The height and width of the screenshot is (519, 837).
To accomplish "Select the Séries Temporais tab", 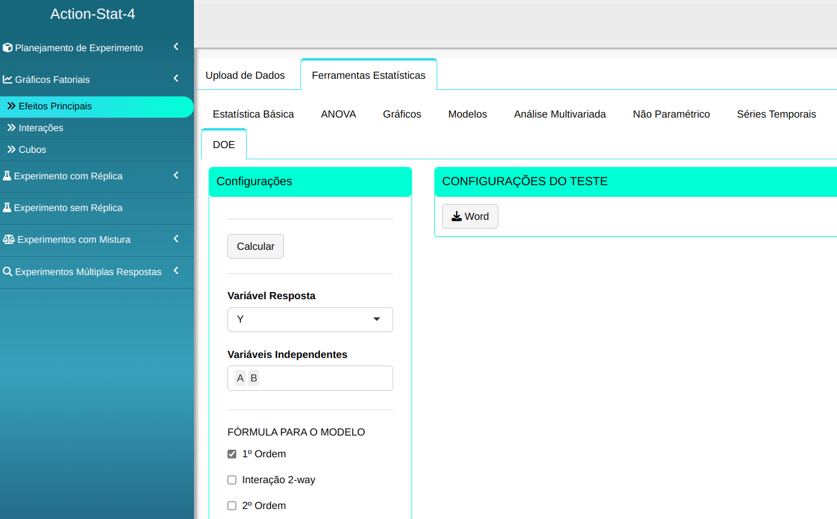I will (776, 114).
